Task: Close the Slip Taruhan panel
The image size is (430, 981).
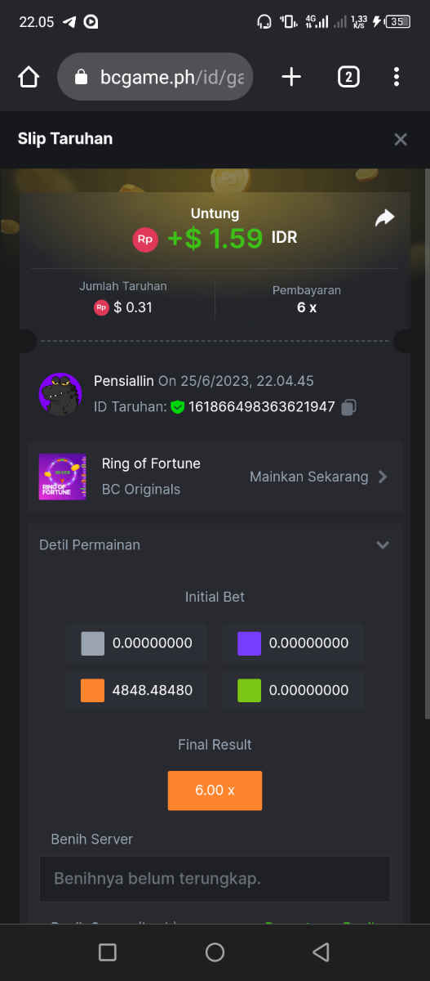Action: (x=401, y=139)
